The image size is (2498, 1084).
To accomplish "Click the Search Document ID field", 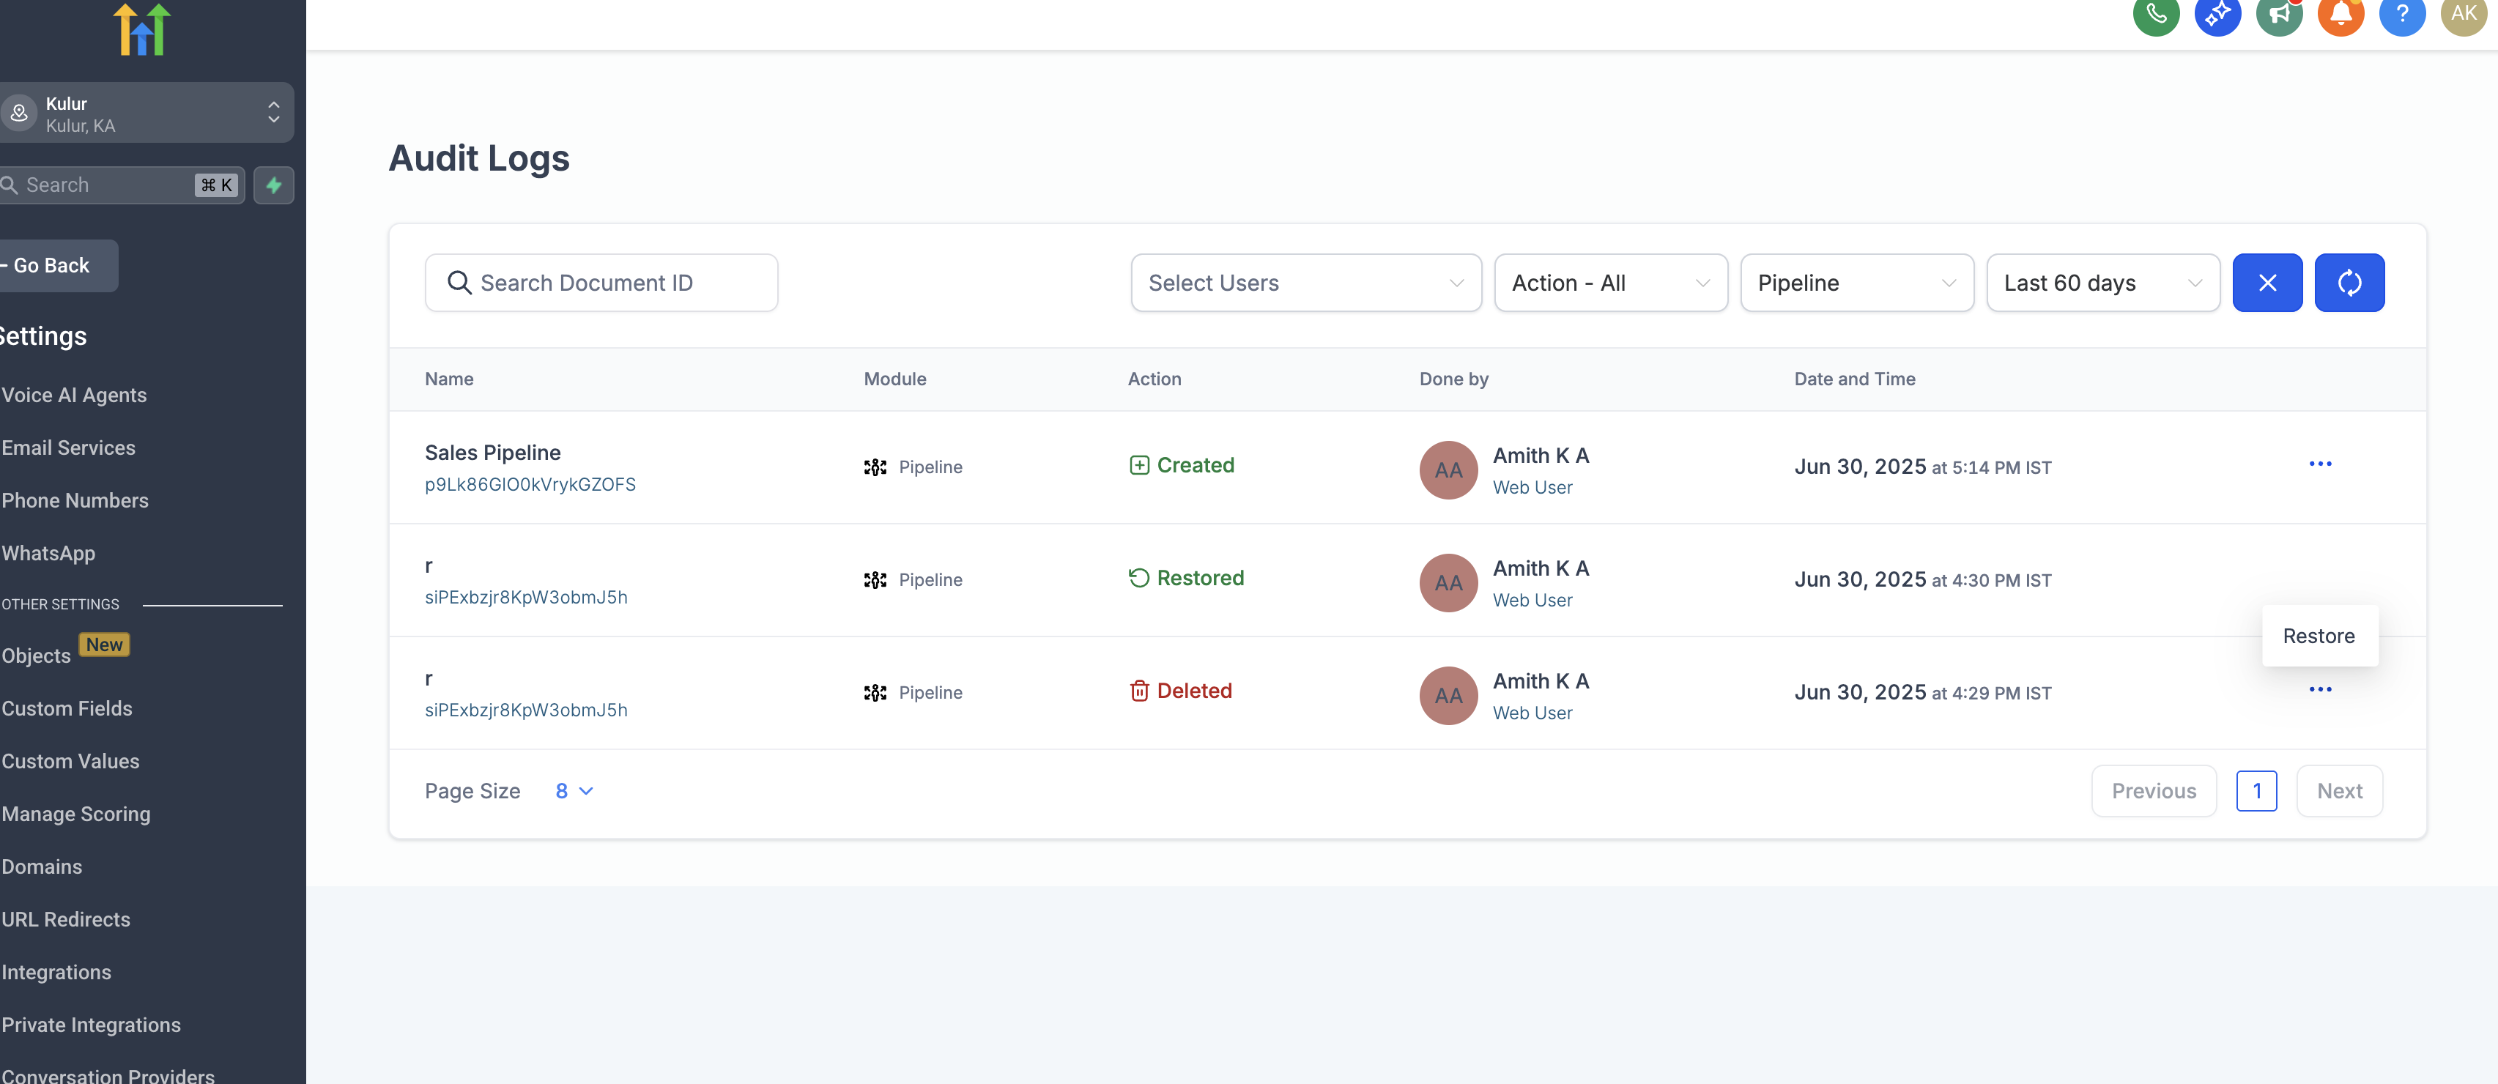I will (x=601, y=283).
